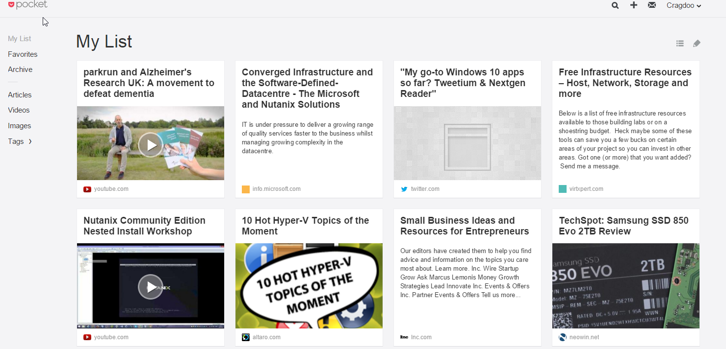Click YouTube favicon on Nutanix card
The width and height of the screenshot is (726, 349).
point(87,337)
